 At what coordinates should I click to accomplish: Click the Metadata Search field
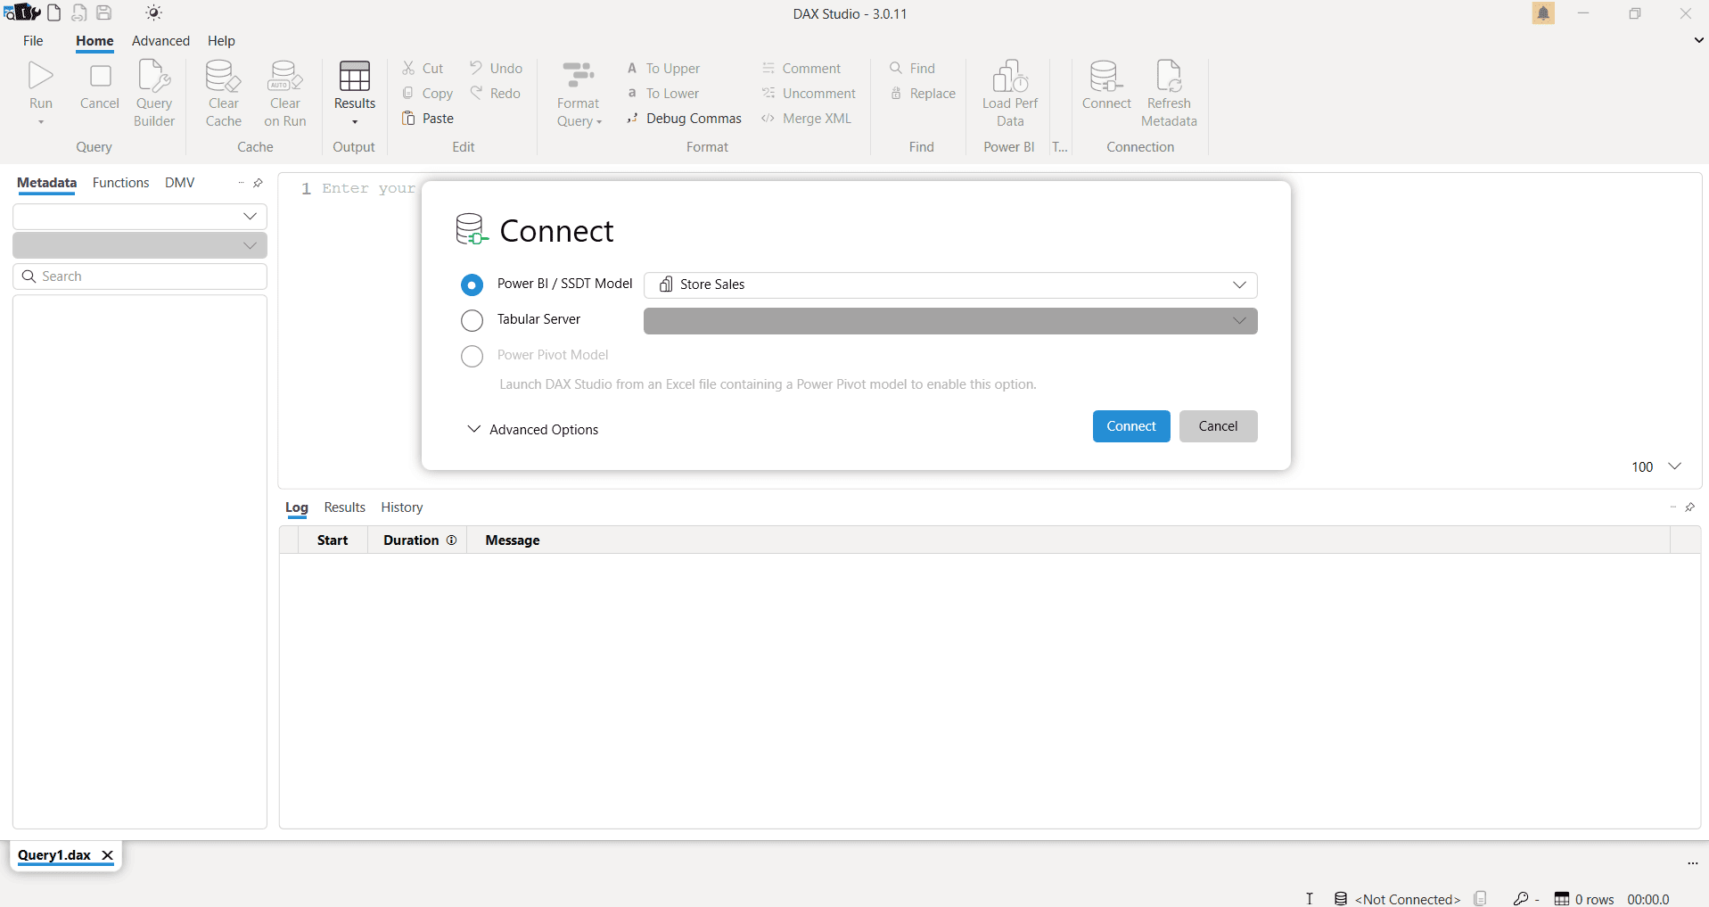pyautogui.click(x=140, y=276)
